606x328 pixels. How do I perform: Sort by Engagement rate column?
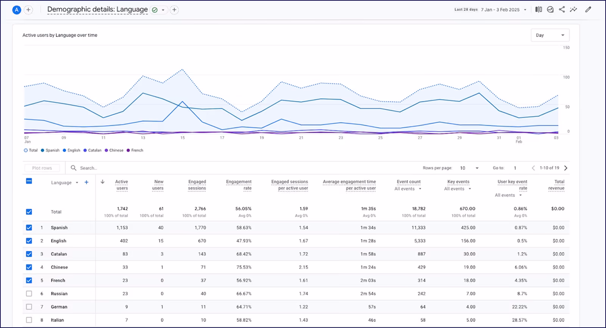pos(239,185)
